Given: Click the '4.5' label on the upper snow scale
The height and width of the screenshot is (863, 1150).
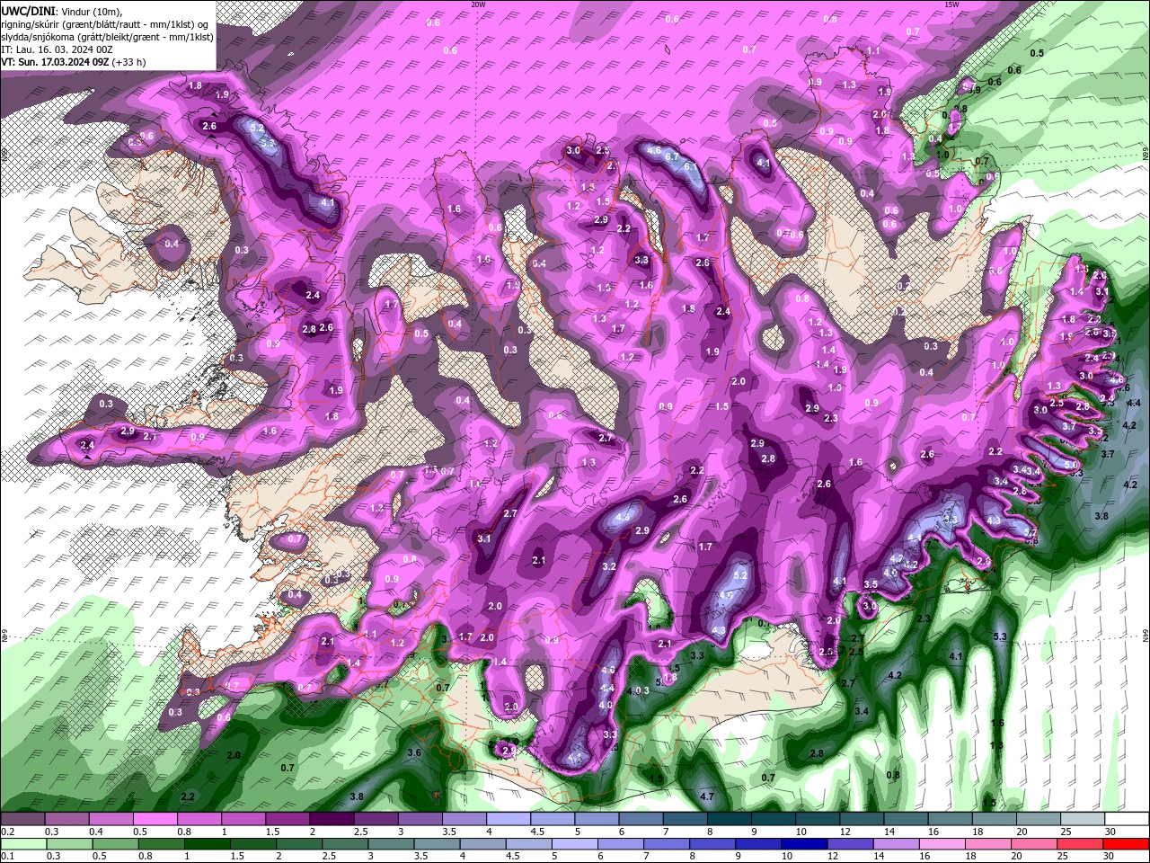Looking at the screenshot, I should 536,832.
